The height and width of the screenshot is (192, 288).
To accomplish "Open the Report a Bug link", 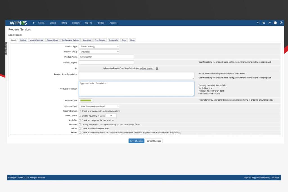I will 249,177.
